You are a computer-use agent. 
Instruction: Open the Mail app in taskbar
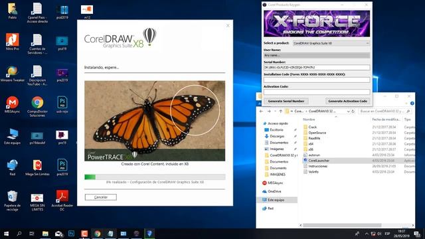coord(58,234)
